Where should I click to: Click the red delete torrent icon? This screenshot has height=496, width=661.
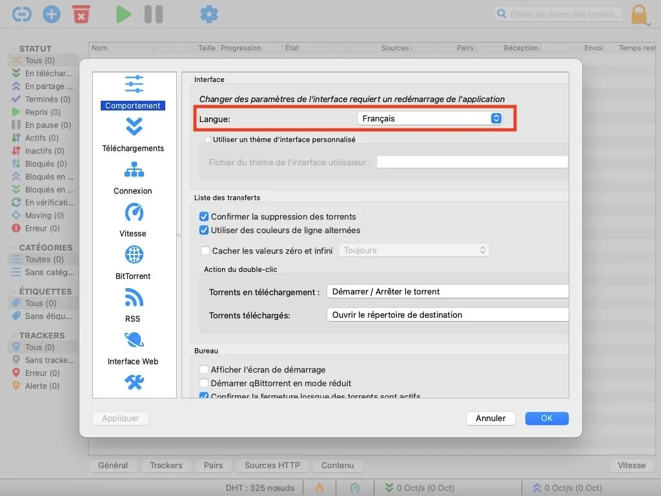pyautogui.click(x=81, y=14)
